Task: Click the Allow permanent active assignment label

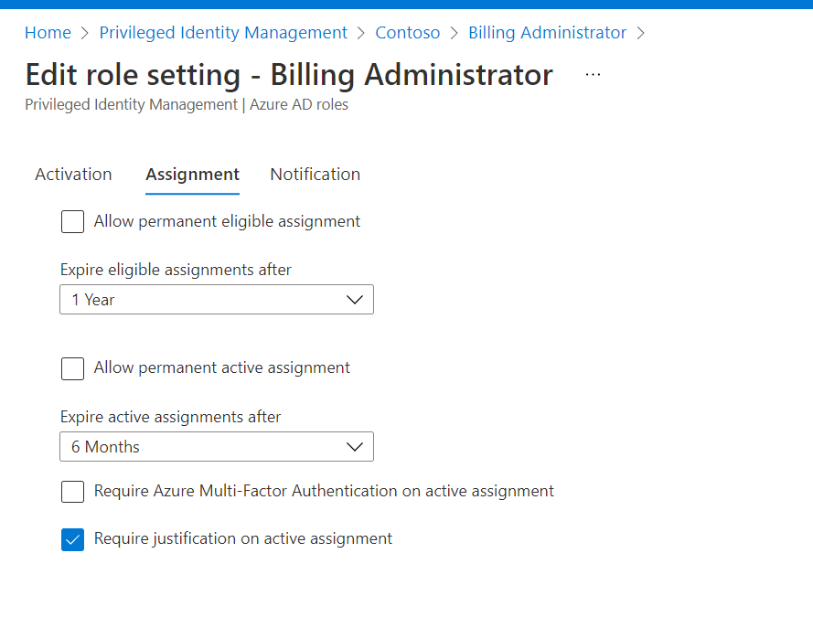Action: click(x=222, y=368)
